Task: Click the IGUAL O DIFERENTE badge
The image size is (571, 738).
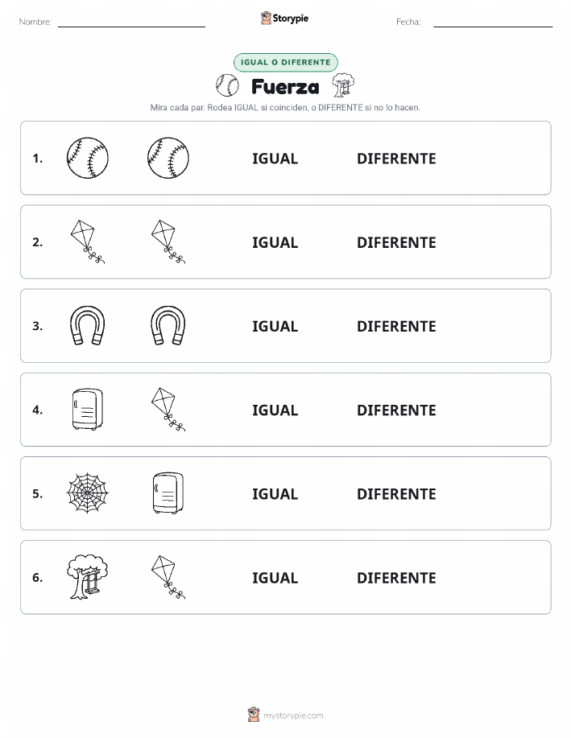Action: click(x=285, y=62)
